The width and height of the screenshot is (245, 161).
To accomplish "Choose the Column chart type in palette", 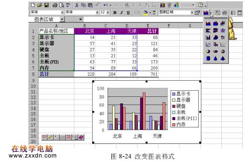I will coord(208,38).
